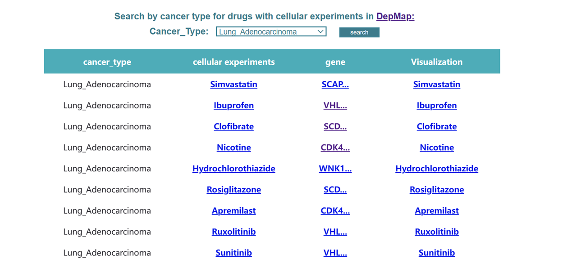This screenshot has height=268, width=577.
Task: Click the search button
Action: [359, 32]
